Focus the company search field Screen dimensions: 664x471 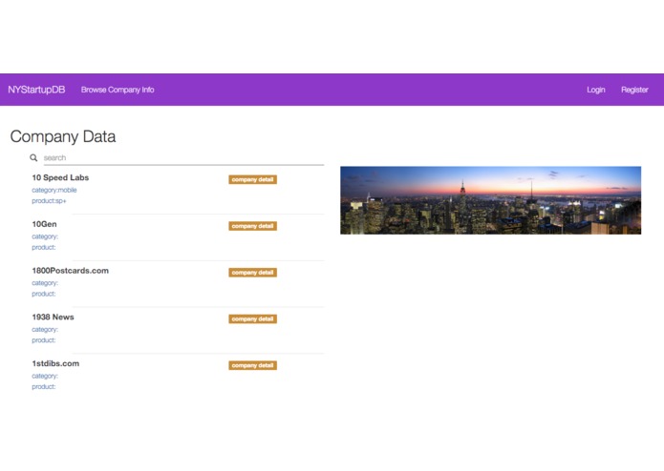(183, 157)
